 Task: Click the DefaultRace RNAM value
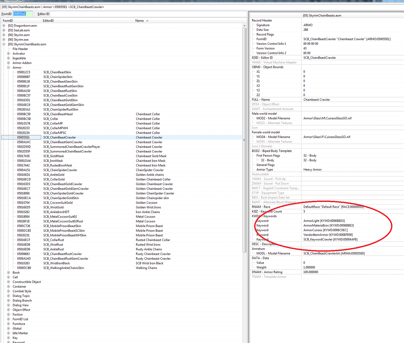(333, 207)
